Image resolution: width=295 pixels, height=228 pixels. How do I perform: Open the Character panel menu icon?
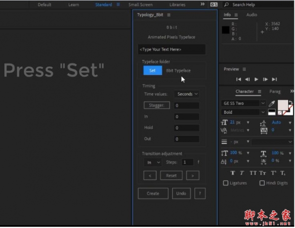pos(260,92)
